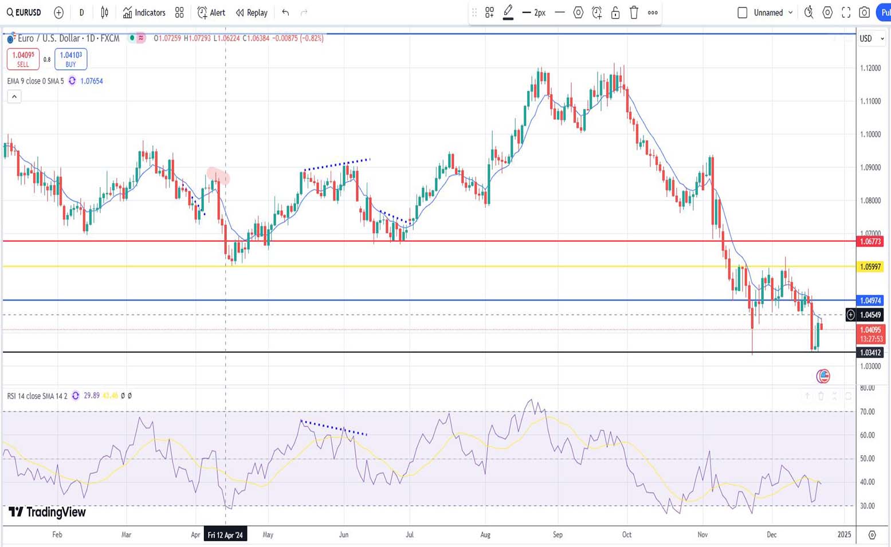Open the Indicators menu
The width and height of the screenshot is (891, 547).
click(144, 13)
